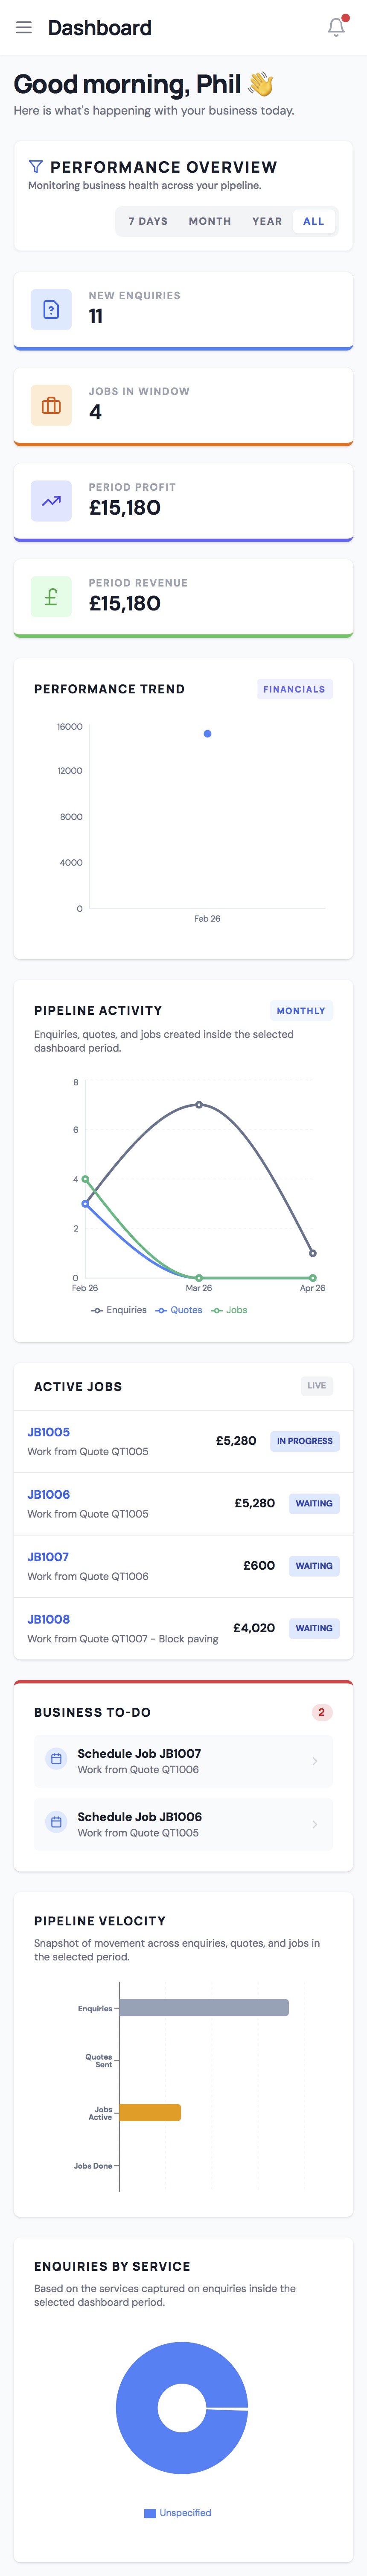Screen dimensions: 367x2576
Task: Click the Period Profit trend-arrow icon
Action: coord(51,502)
